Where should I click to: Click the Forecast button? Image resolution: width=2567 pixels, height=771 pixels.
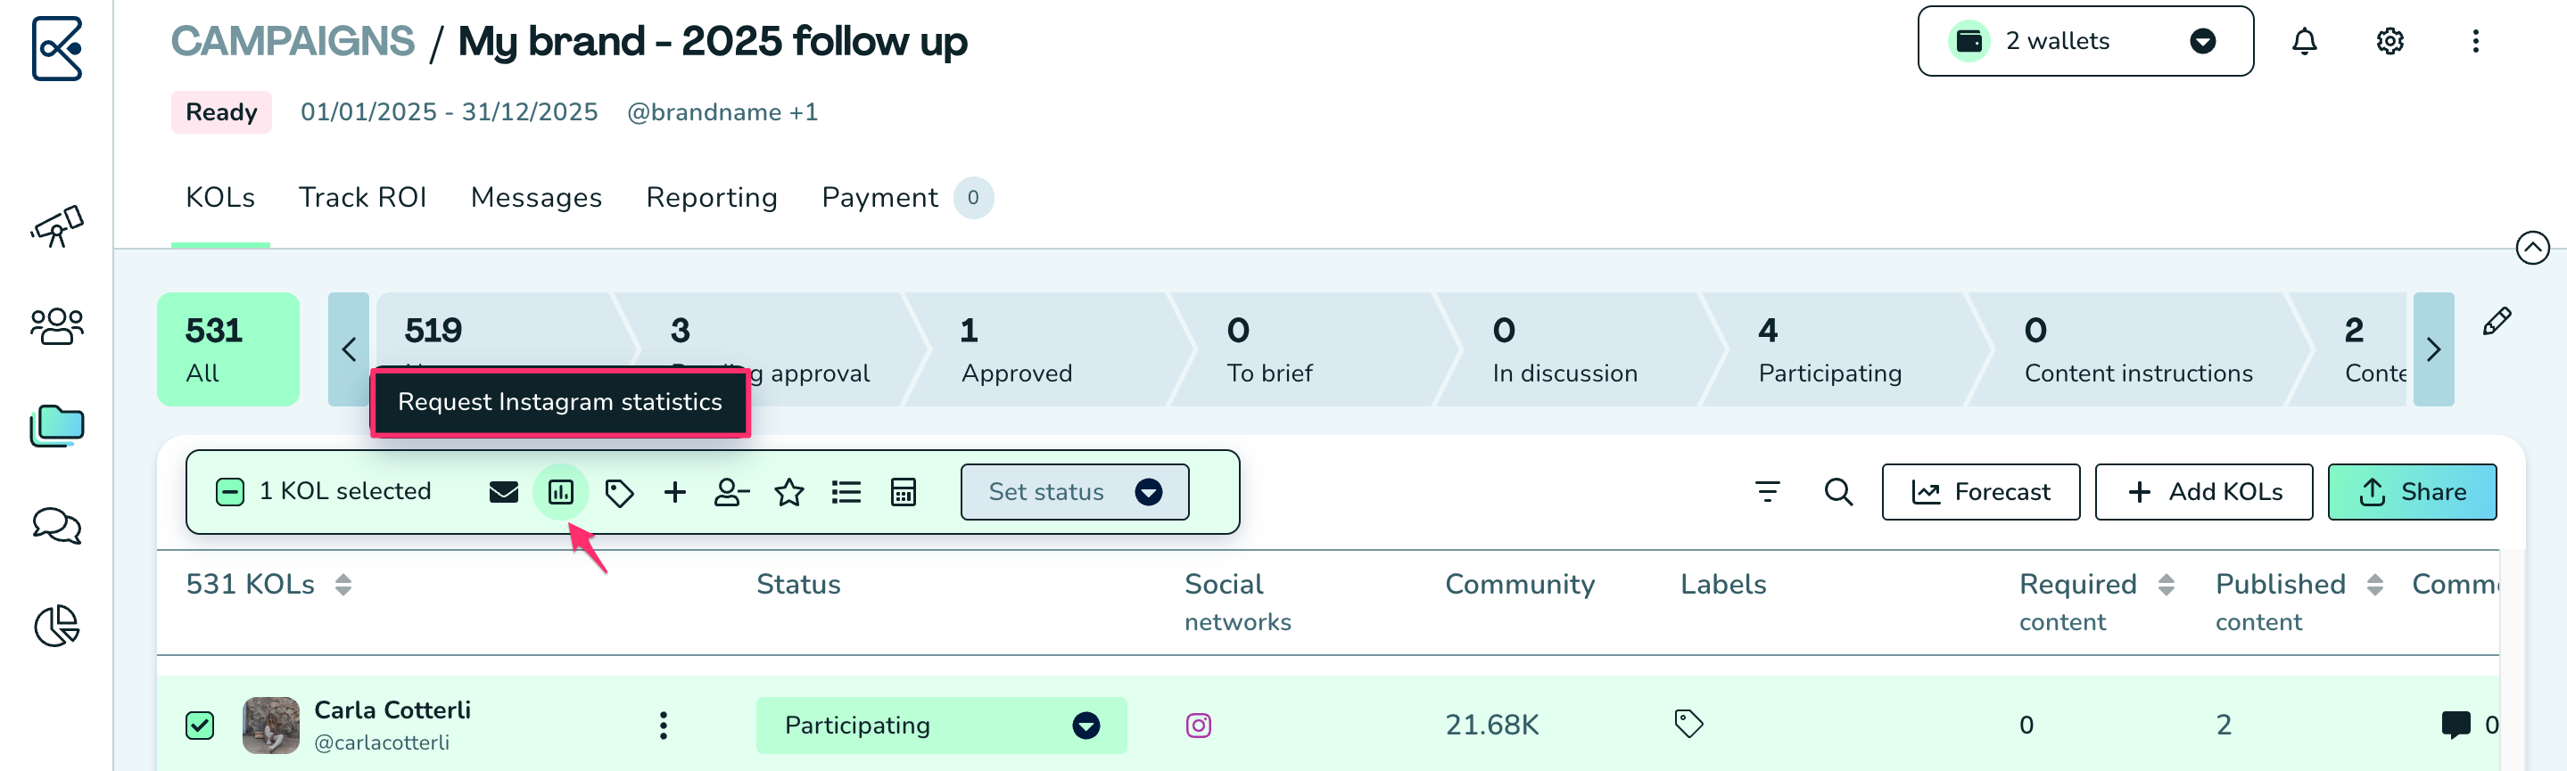pyautogui.click(x=1980, y=492)
